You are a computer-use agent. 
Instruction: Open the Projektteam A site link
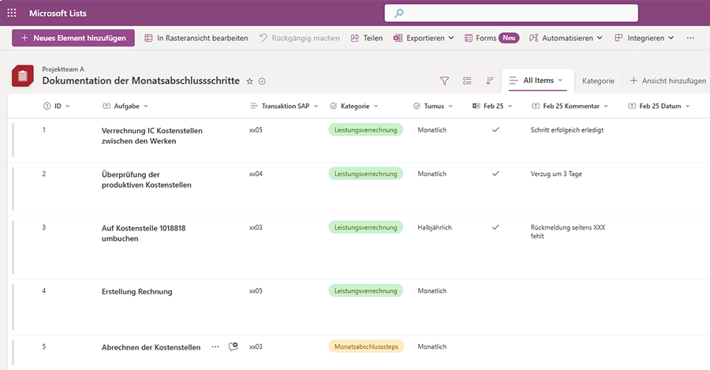coord(63,69)
